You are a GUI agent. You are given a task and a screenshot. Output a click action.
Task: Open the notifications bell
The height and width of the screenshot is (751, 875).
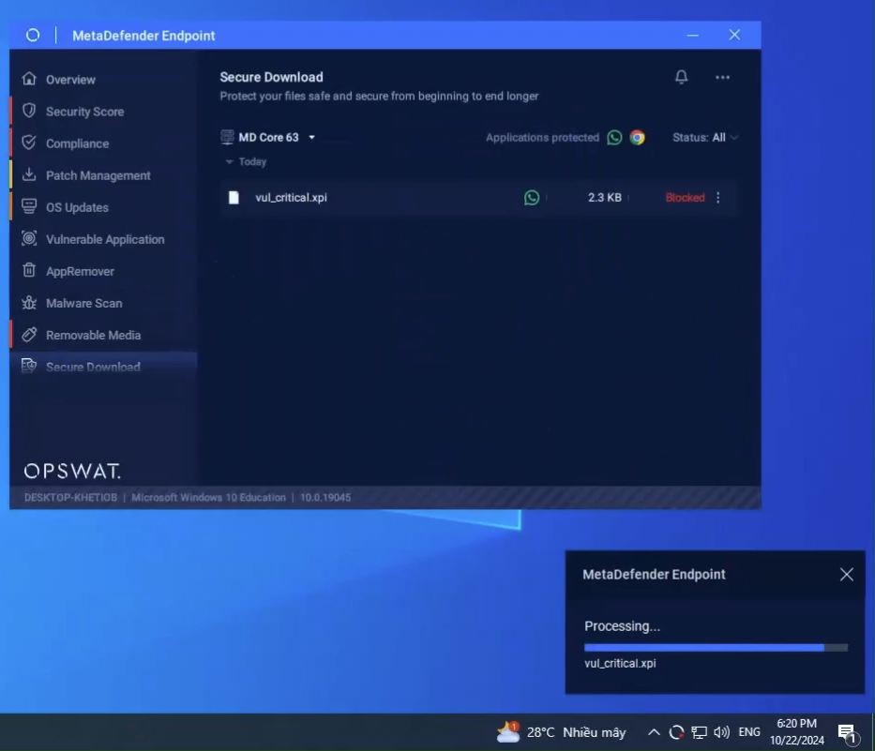(x=681, y=77)
